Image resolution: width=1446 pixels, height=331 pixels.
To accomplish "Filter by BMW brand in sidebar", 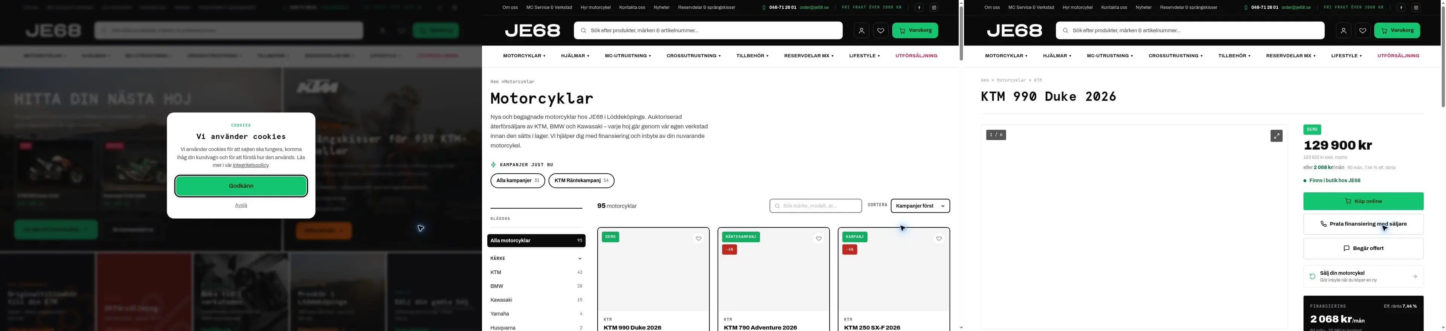I will point(536,286).
